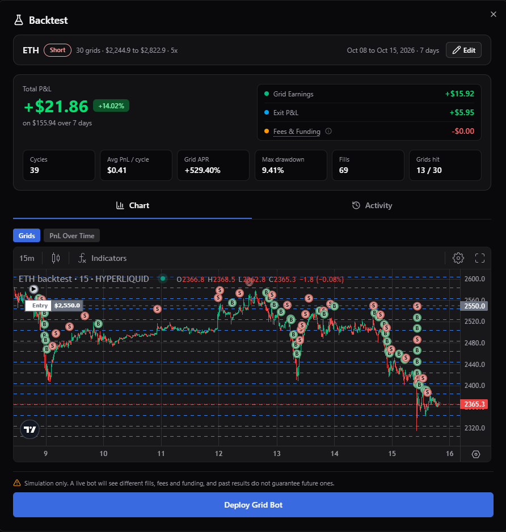Click the chart timezone settings icon
This screenshot has height=532, width=506.
click(x=476, y=454)
